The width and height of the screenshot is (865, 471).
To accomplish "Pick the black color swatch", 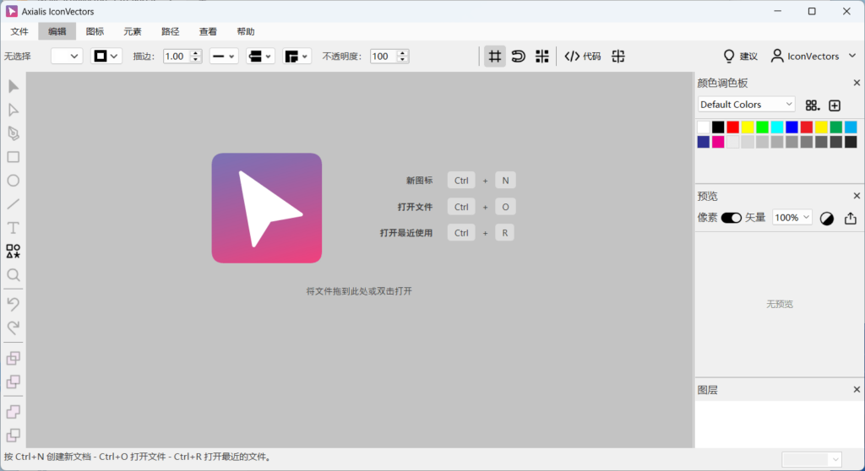I will (x=718, y=127).
